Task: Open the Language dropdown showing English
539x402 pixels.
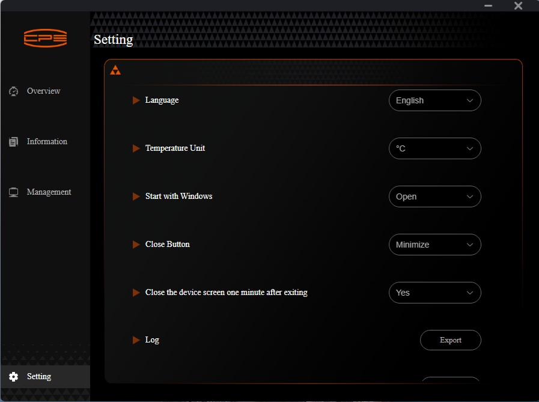Action: click(x=435, y=100)
